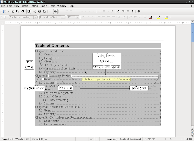Click the 3.2 Equipments / Apparatus entry
Image resolution: width=194 pixels, height=141 pixels.
click(100, 93)
